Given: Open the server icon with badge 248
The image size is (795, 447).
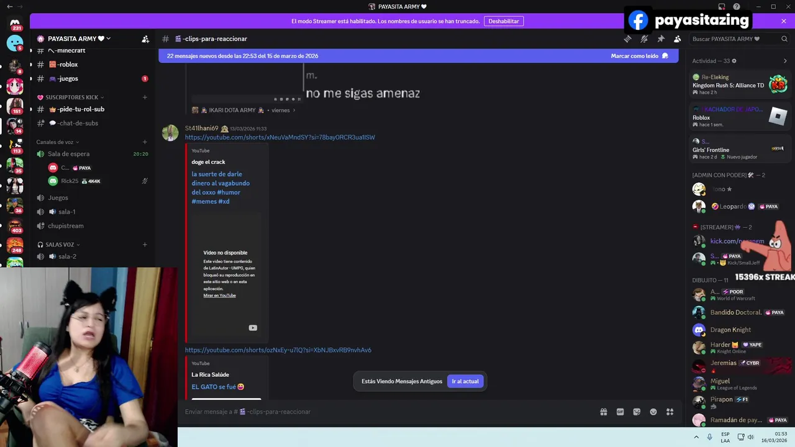Looking at the screenshot, I should 15,245.
